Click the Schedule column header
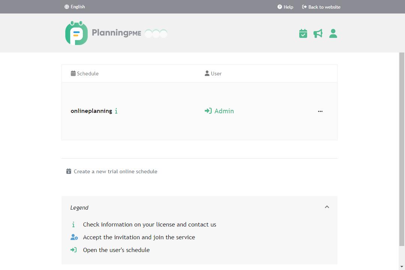Image resolution: width=405 pixels, height=270 pixels. 84,73
